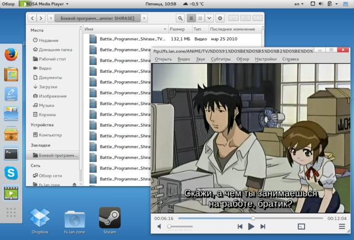Launch Skype from the dock
Screen dimensions: 354x240
11,173
